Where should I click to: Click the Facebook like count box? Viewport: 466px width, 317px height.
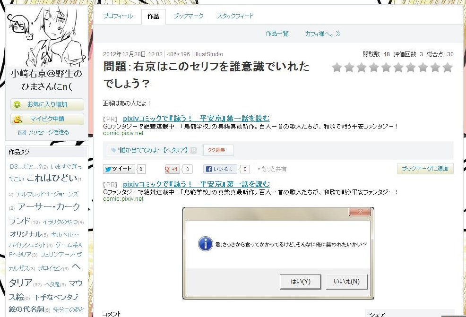(245, 169)
